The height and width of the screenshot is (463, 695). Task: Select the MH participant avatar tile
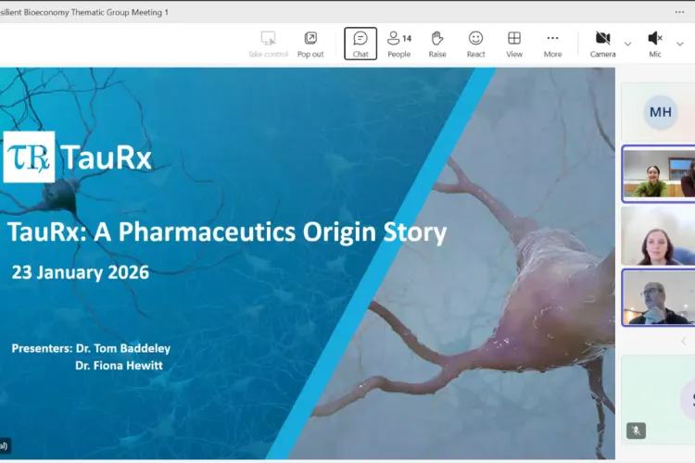tap(660, 112)
